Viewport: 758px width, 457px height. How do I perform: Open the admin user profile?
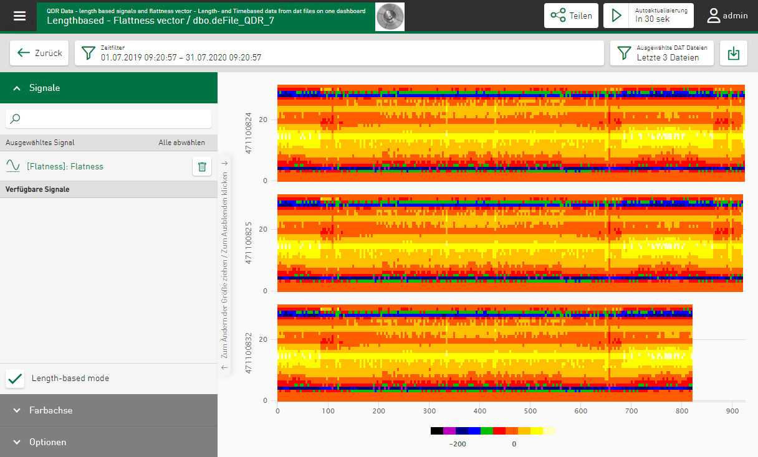[727, 16]
